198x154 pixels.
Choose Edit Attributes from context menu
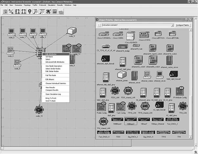tap(51, 54)
